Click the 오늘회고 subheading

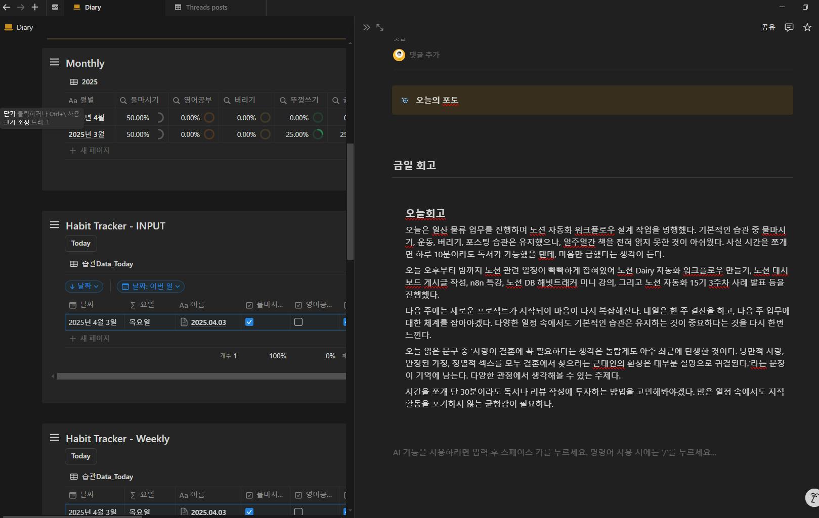pyautogui.click(x=425, y=213)
